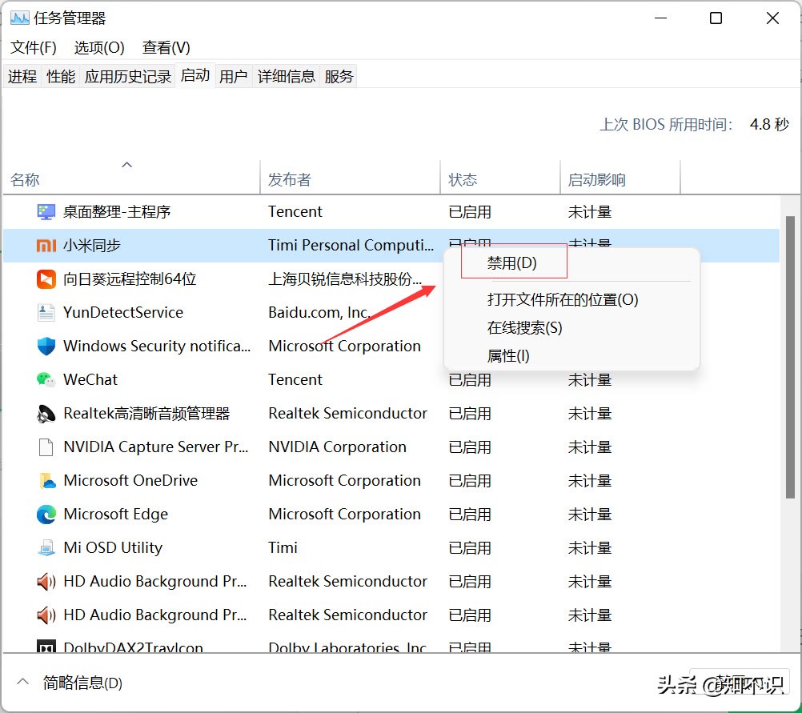Open the 文件(F) menu
Screen dimensions: 802x713
[33, 47]
